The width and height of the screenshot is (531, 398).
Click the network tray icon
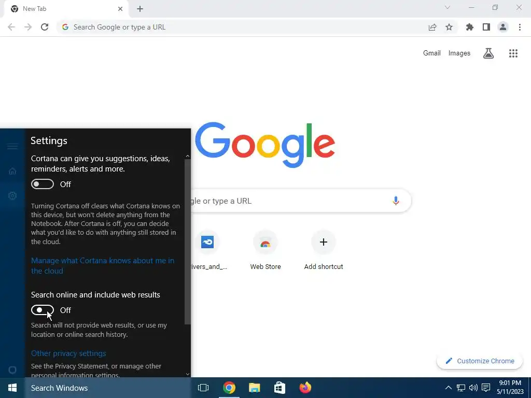[461, 388]
